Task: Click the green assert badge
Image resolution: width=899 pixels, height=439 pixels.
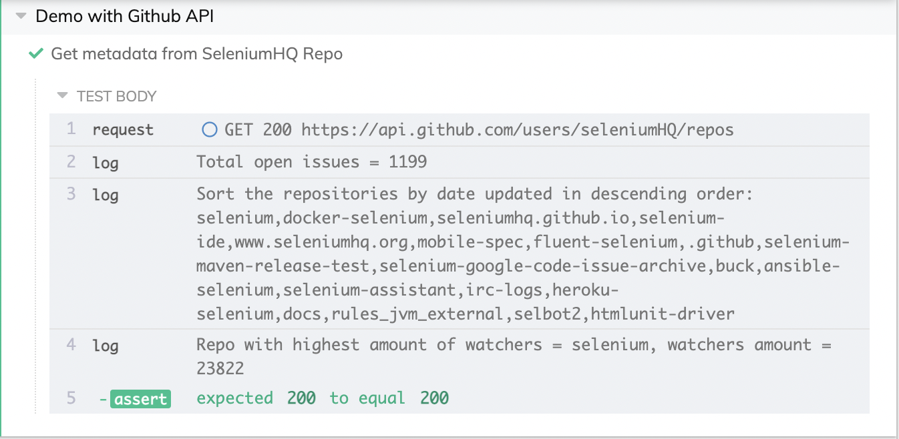Action: pyautogui.click(x=140, y=399)
